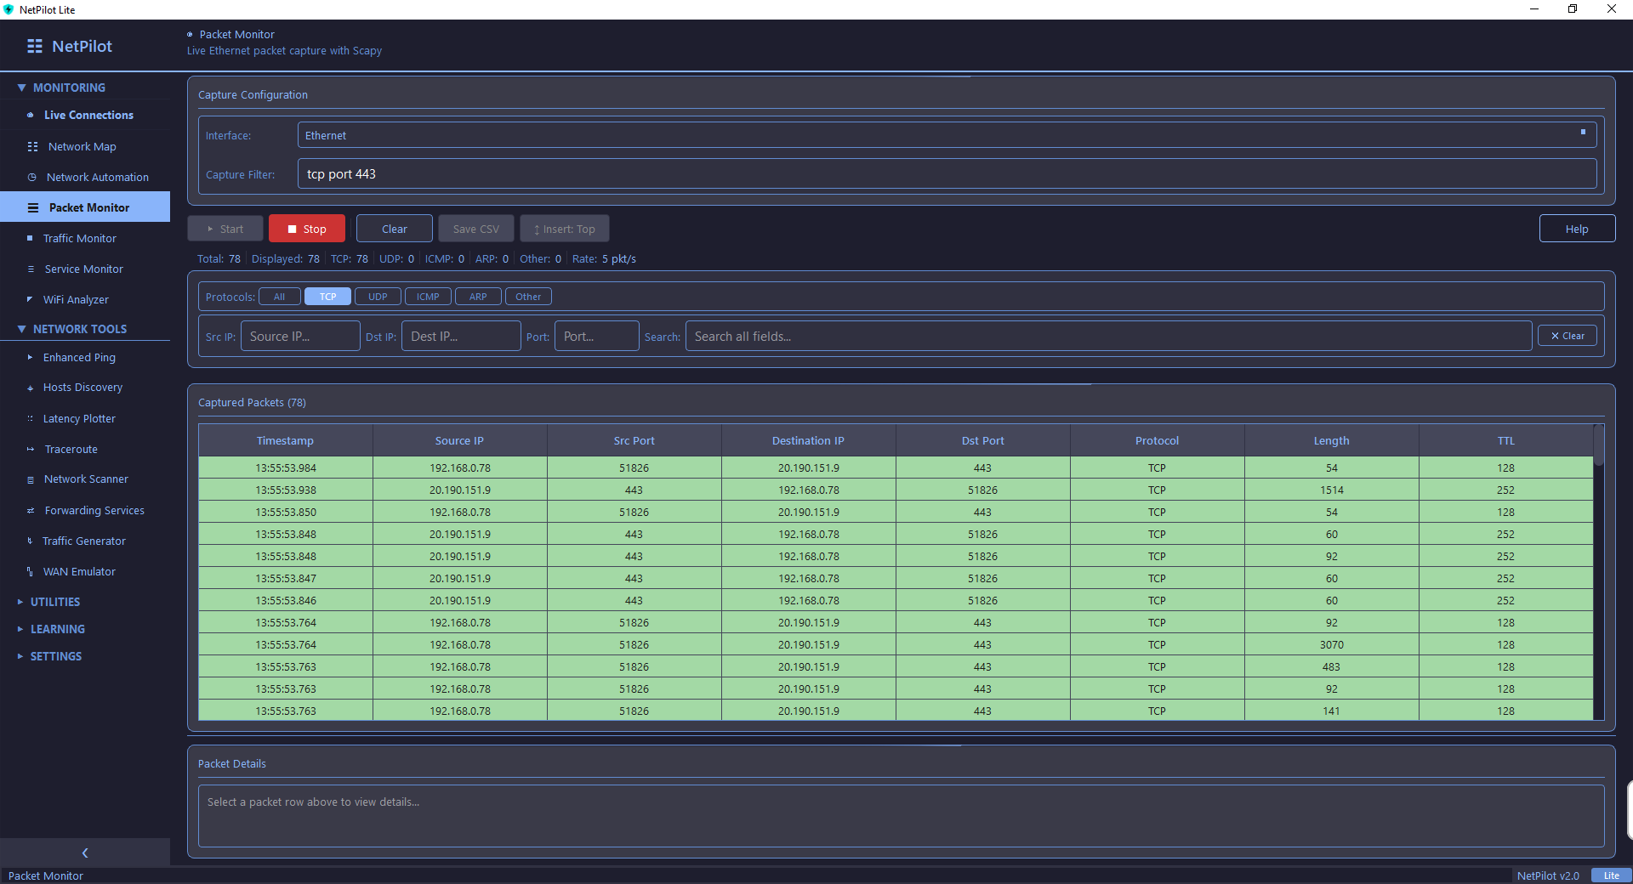
Task: Open the Traffic Generator
Action: tap(84, 541)
